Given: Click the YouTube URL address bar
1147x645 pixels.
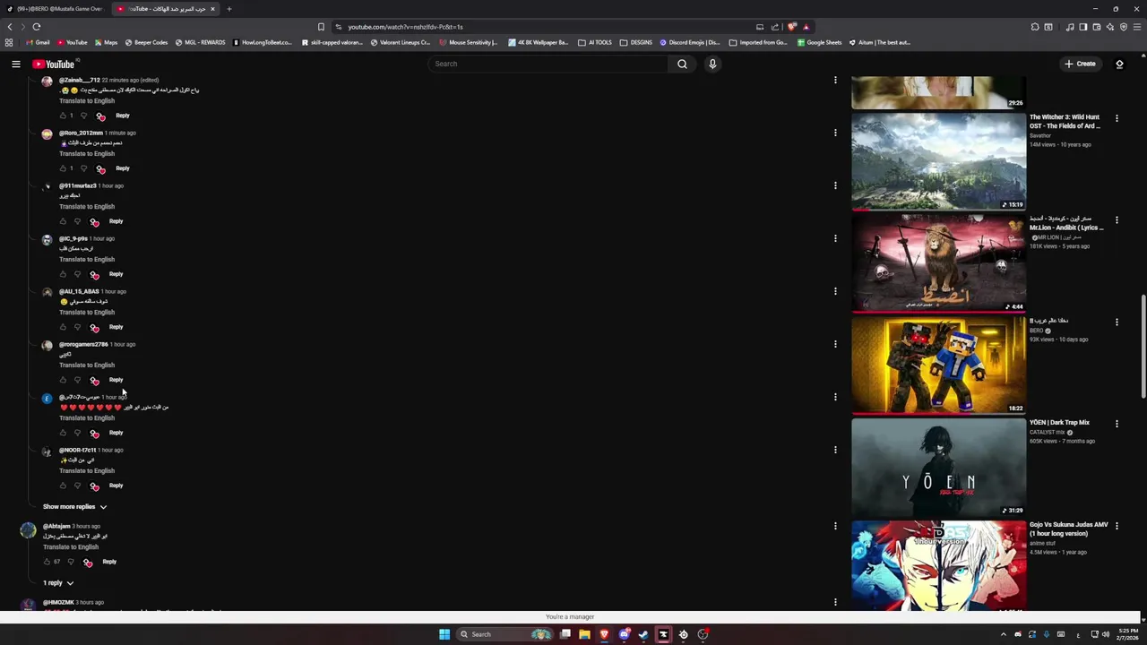Looking at the screenshot, I should click(547, 27).
